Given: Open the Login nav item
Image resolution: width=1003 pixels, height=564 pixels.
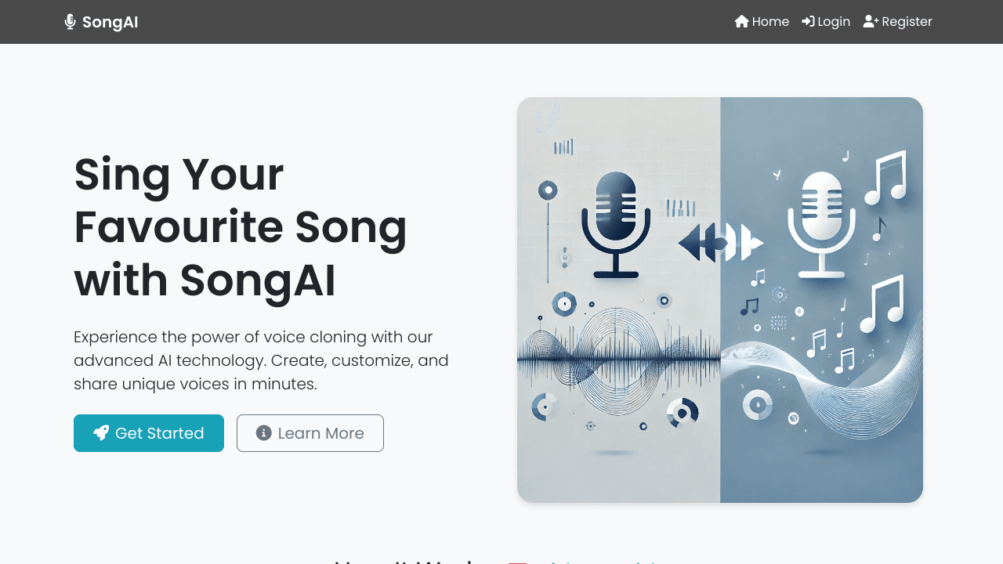Looking at the screenshot, I should coord(834,22).
